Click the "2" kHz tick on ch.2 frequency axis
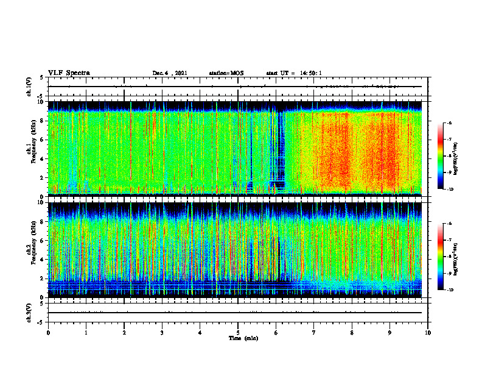Image resolution: width=482 pixels, height=373 pixels. (43, 279)
